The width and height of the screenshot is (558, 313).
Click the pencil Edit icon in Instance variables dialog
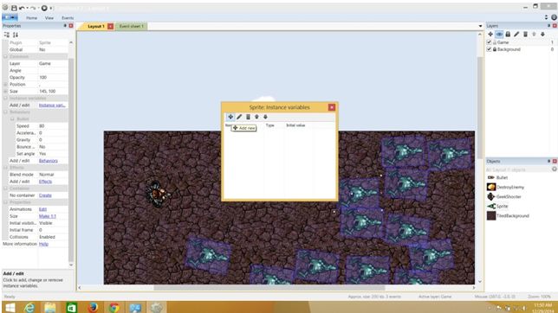tap(239, 117)
